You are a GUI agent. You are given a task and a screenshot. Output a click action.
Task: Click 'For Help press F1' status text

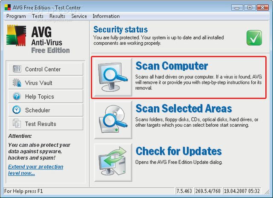point(23,191)
